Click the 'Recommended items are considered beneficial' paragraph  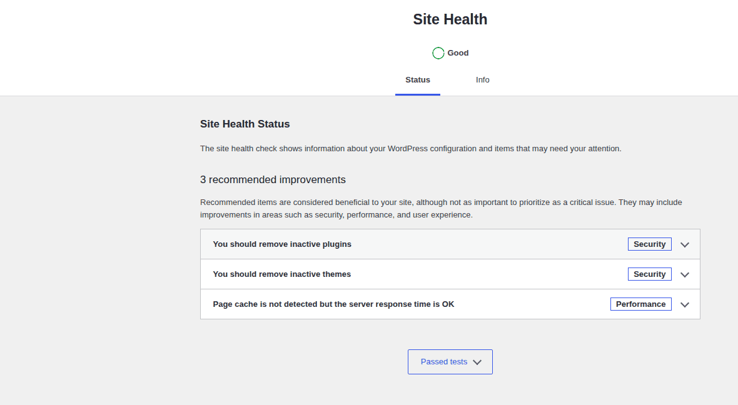pos(441,208)
